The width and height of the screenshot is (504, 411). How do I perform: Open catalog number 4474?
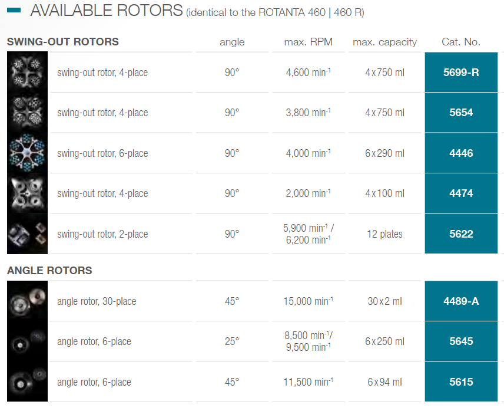pyautogui.click(x=461, y=193)
